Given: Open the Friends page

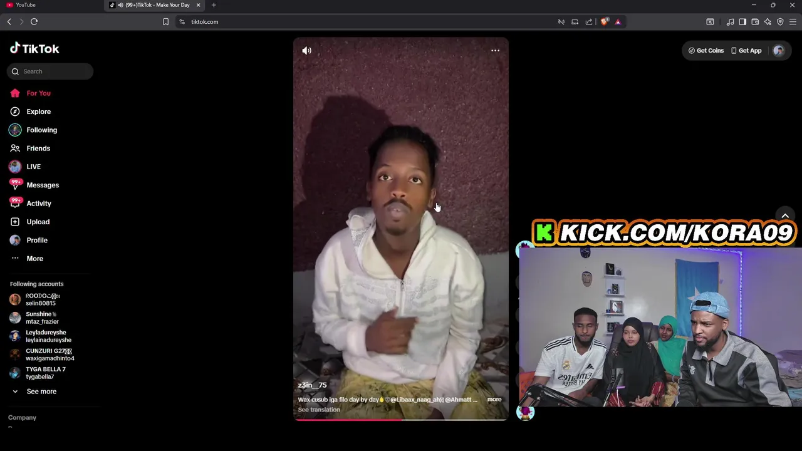Looking at the screenshot, I should 38,148.
